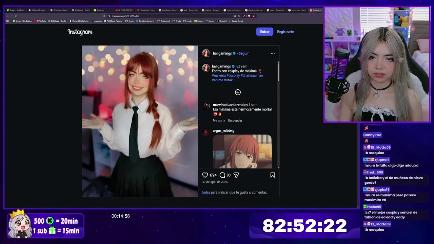Switch to the makima Google Search tab
This screenshot has width=434, height=244.
click(211, 10)
